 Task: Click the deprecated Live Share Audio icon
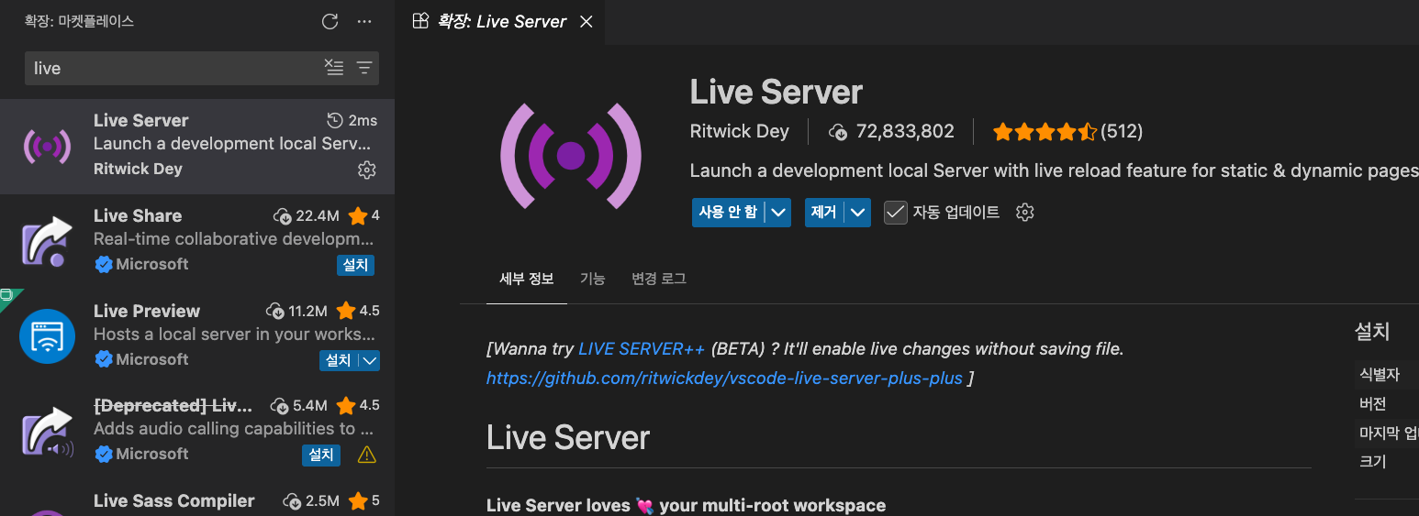47,431
